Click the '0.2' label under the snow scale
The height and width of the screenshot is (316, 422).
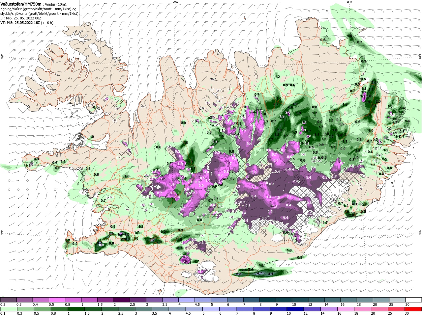point(3,304)
